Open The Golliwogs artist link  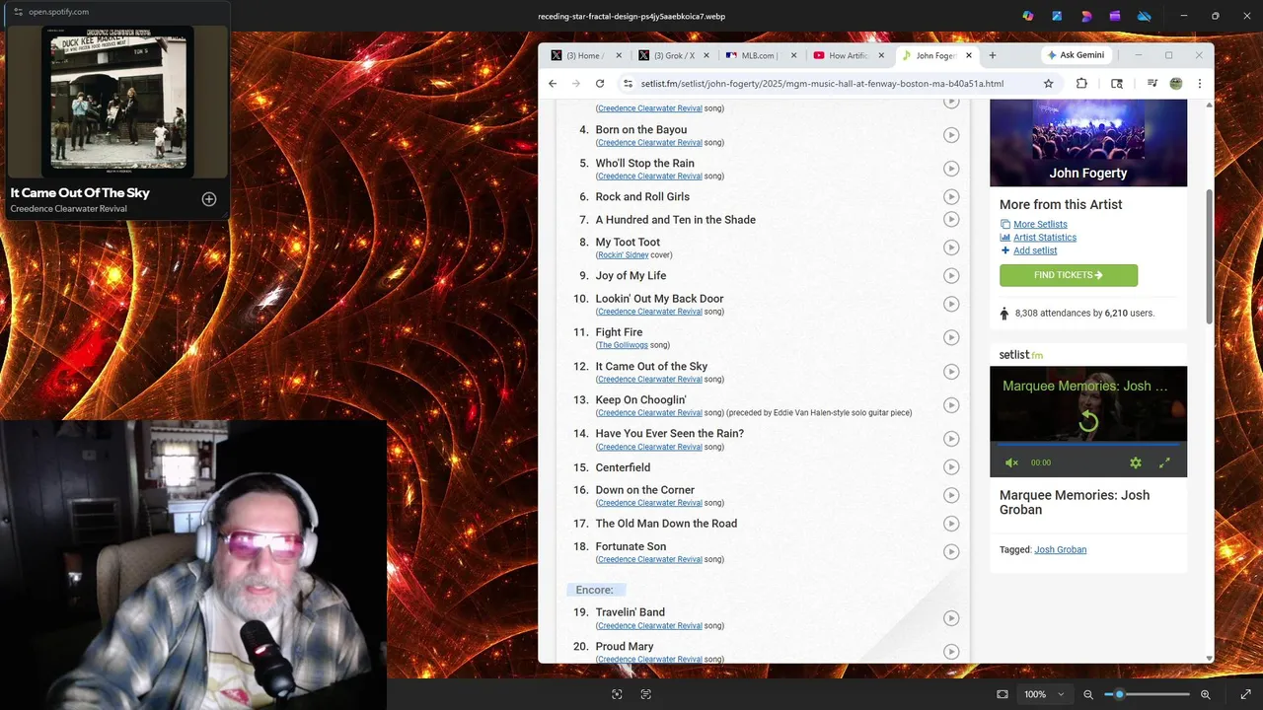pyautogui.click(x=623, y=345)
